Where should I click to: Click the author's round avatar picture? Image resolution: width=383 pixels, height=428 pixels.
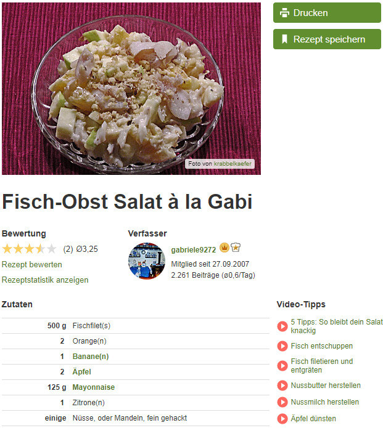click(x=147, y=261)
